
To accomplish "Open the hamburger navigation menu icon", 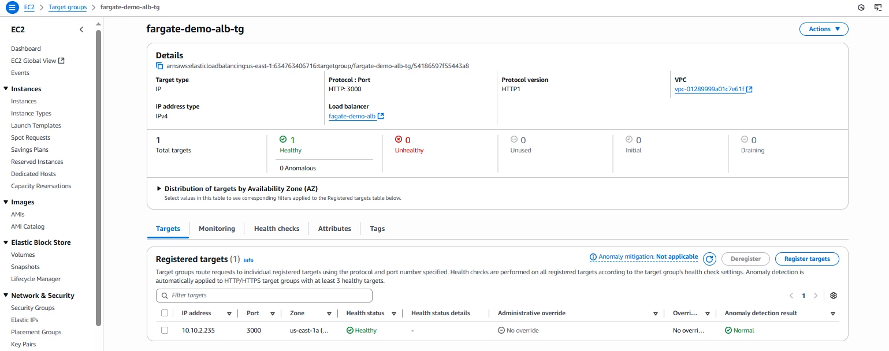I will 12,8.
